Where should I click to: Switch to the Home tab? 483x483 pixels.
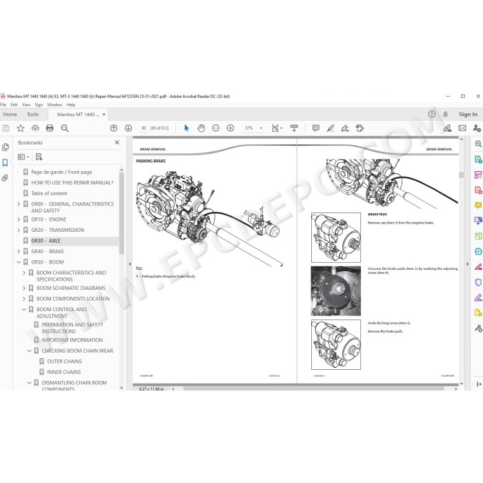[10, 115]
